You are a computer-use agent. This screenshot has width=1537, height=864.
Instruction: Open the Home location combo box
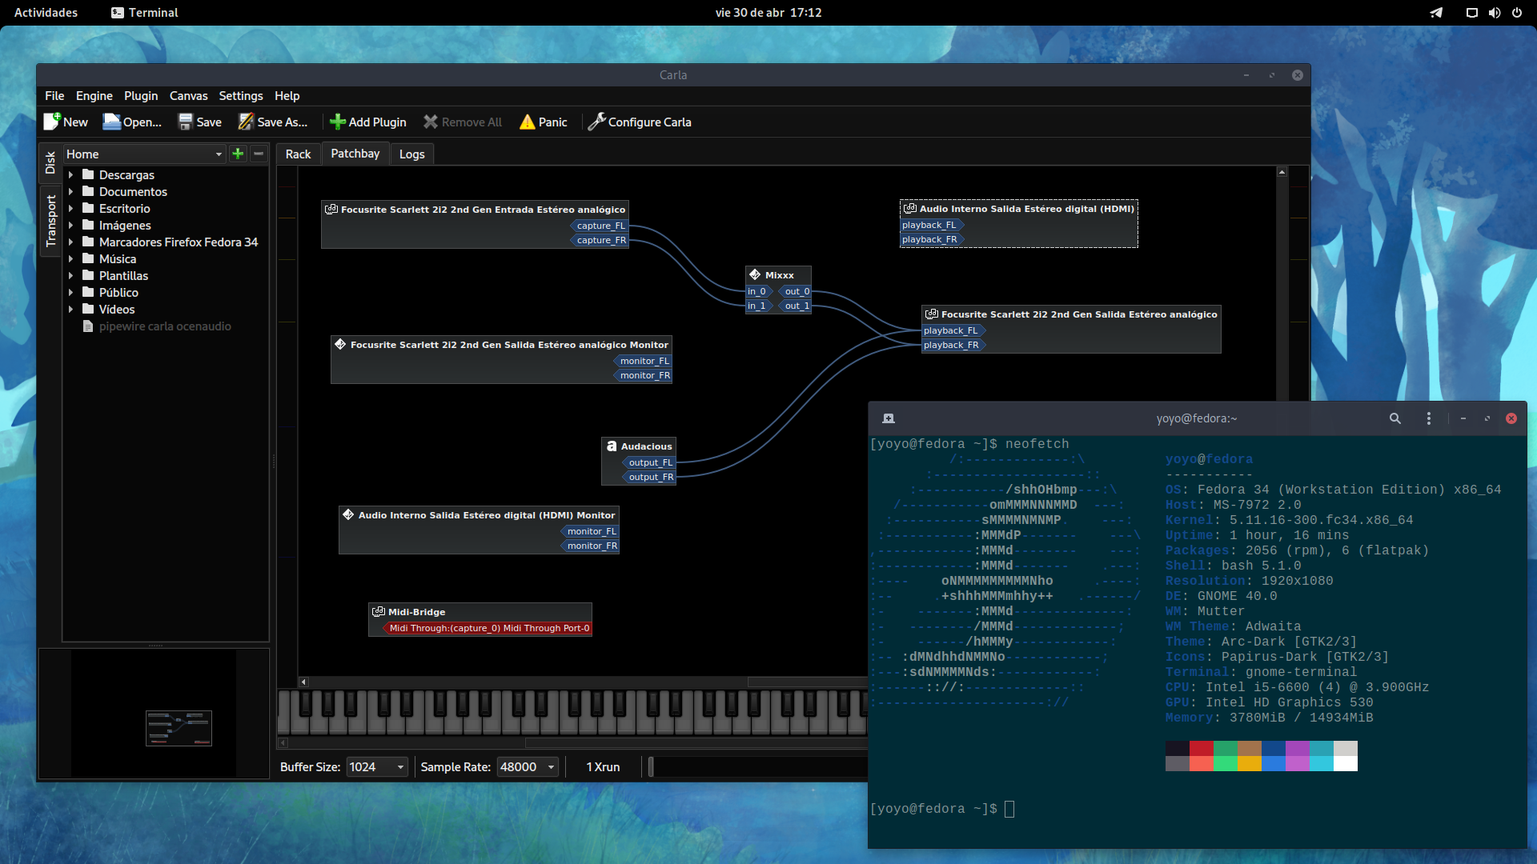pyautogui.click(x=144, y=154)
